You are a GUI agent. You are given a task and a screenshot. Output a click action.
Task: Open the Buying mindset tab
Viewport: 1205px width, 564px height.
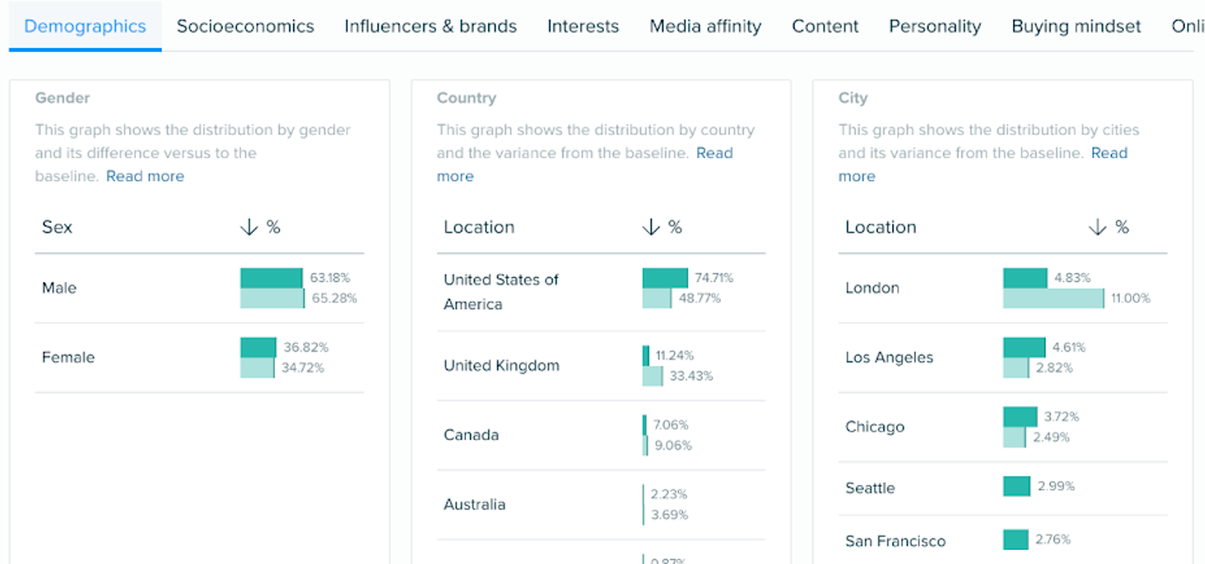point(1076,26)
